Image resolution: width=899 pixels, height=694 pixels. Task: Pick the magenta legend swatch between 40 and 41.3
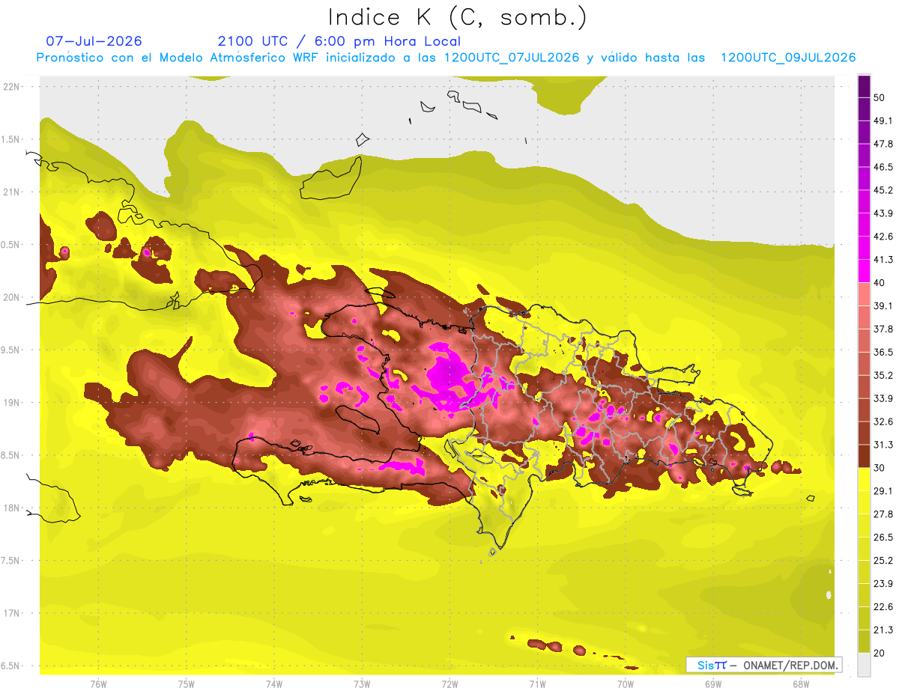point(864,271)
